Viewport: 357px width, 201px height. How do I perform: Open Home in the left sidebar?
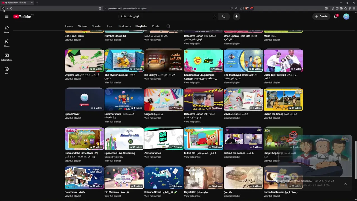coord(7,29)
